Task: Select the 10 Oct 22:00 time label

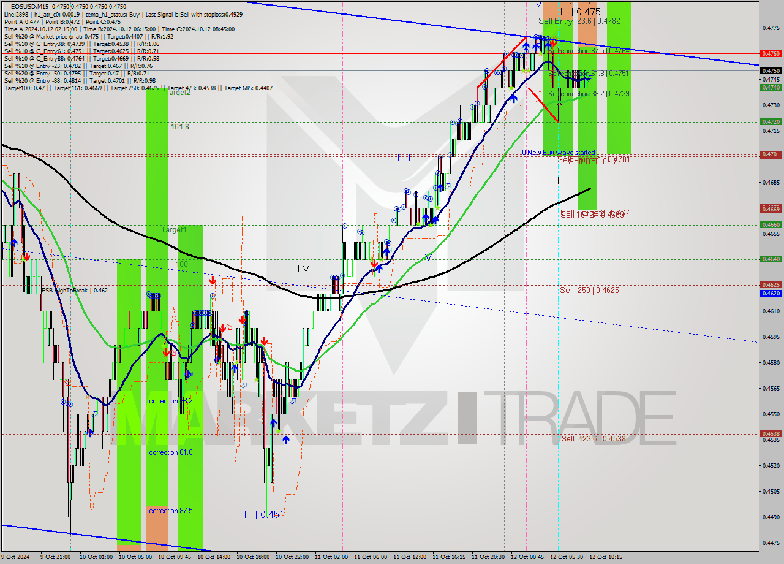Action: 291,558
